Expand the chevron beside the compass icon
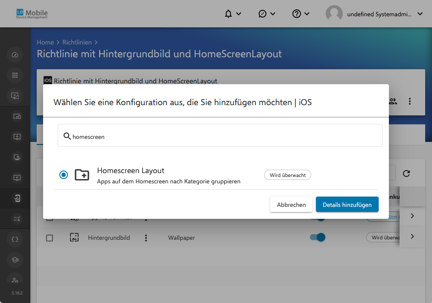The image size is (432, 303). coord(273,14)
